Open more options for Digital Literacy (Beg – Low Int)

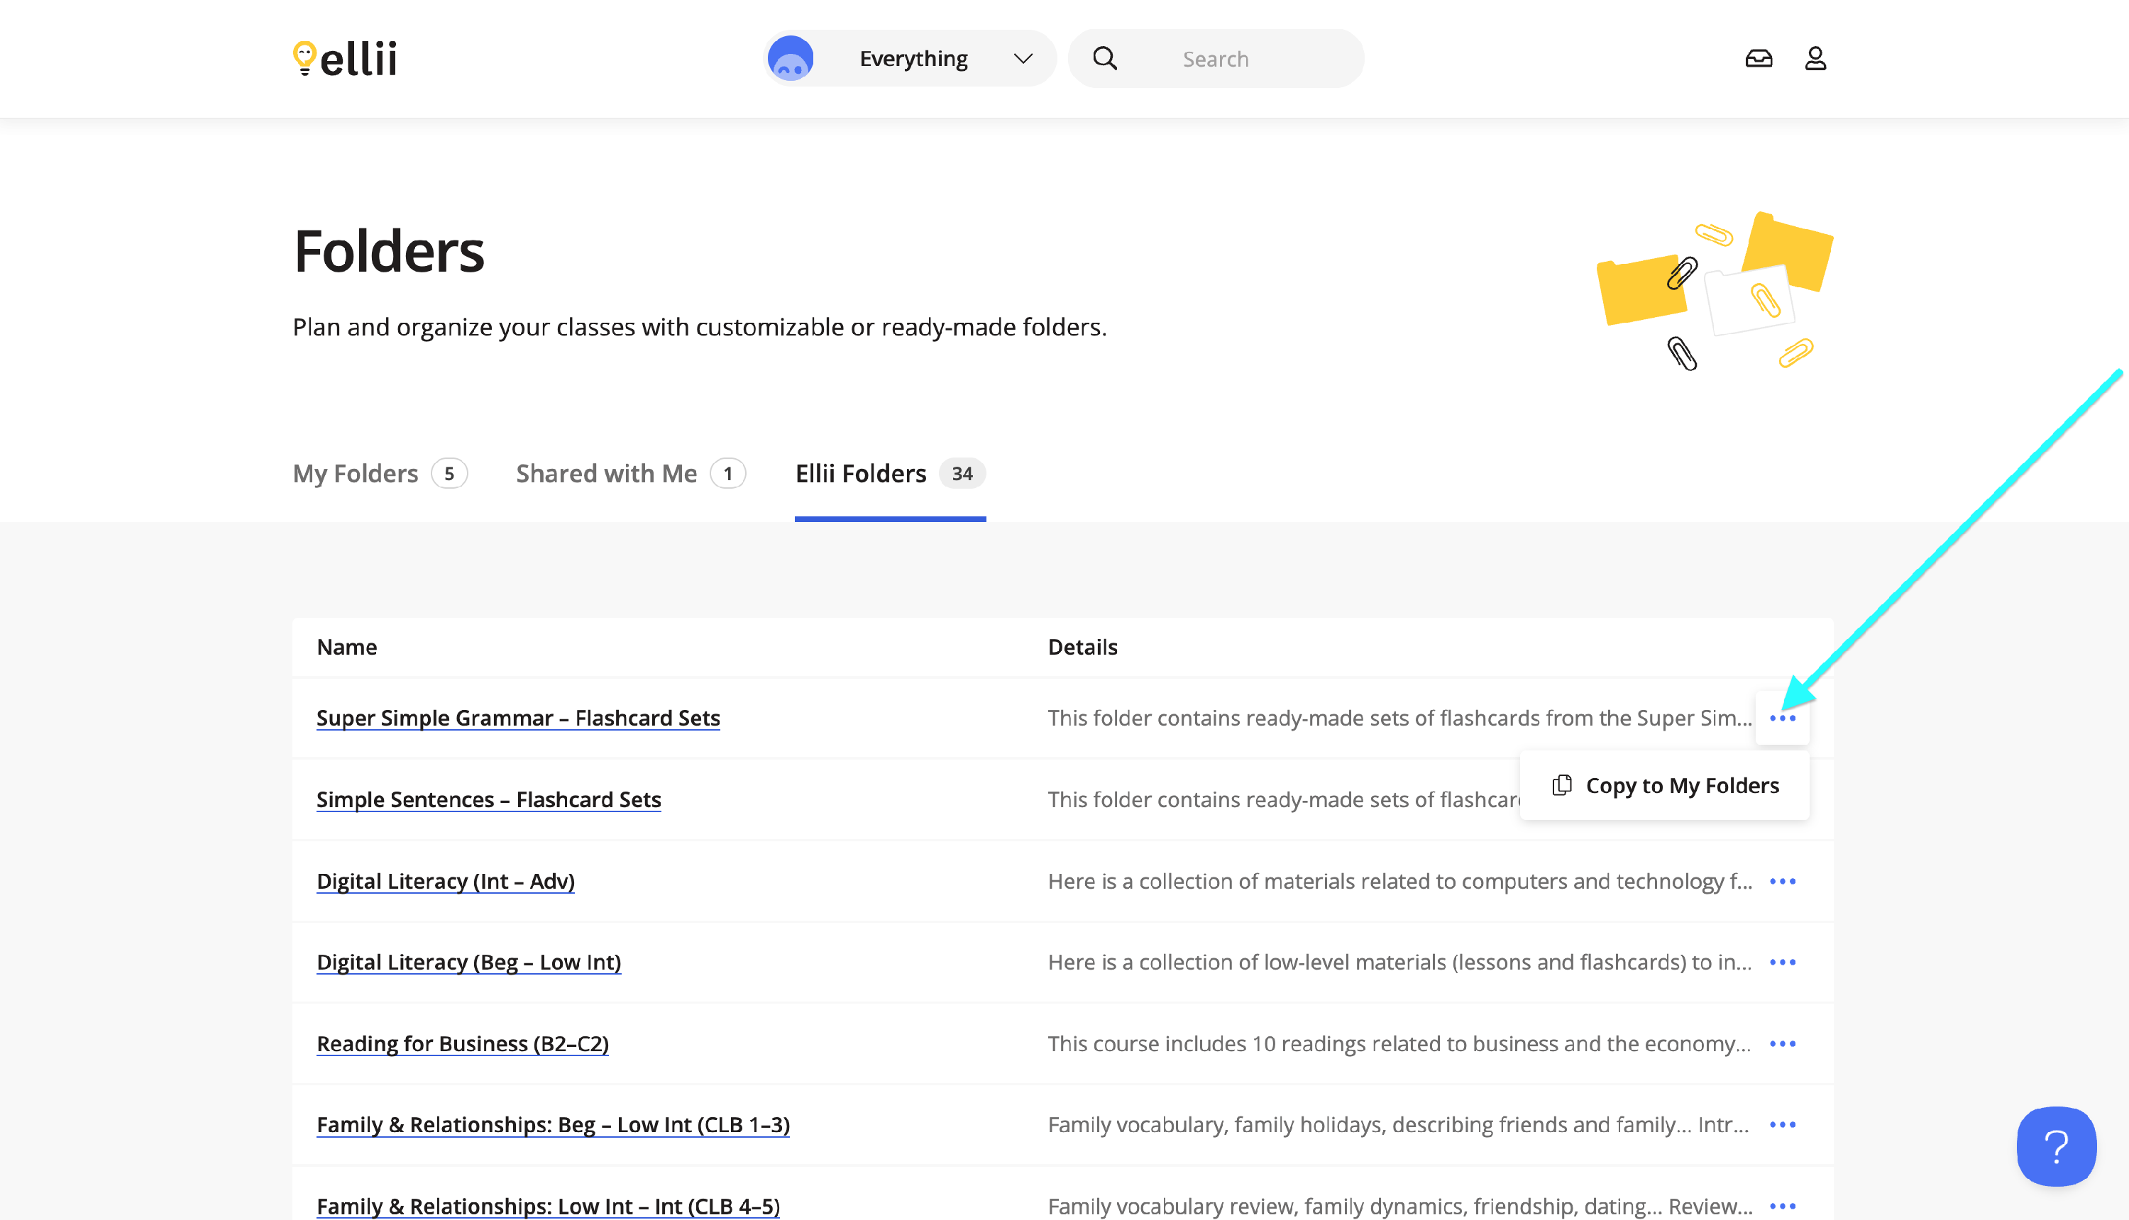pos(1782,963)
